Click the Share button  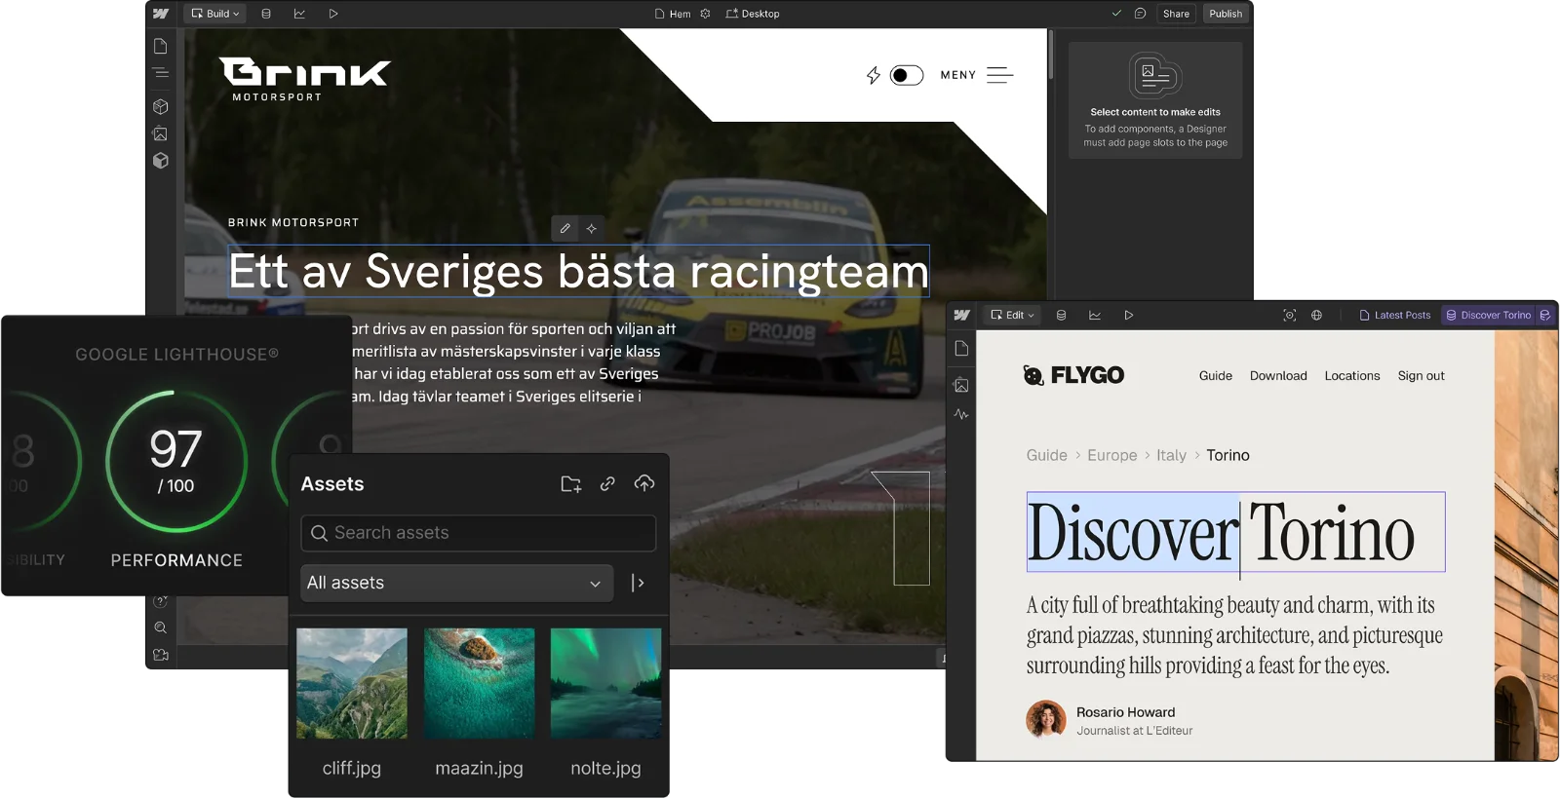(1176, 14)
